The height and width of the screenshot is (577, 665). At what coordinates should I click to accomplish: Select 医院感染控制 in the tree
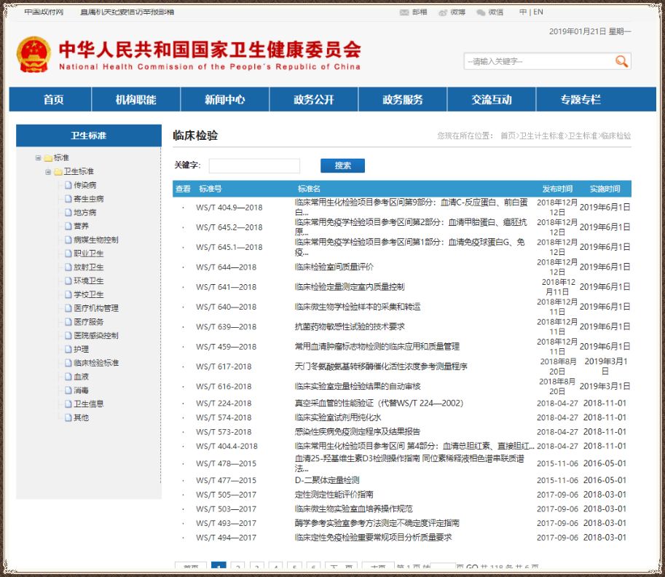click(95, 336)
